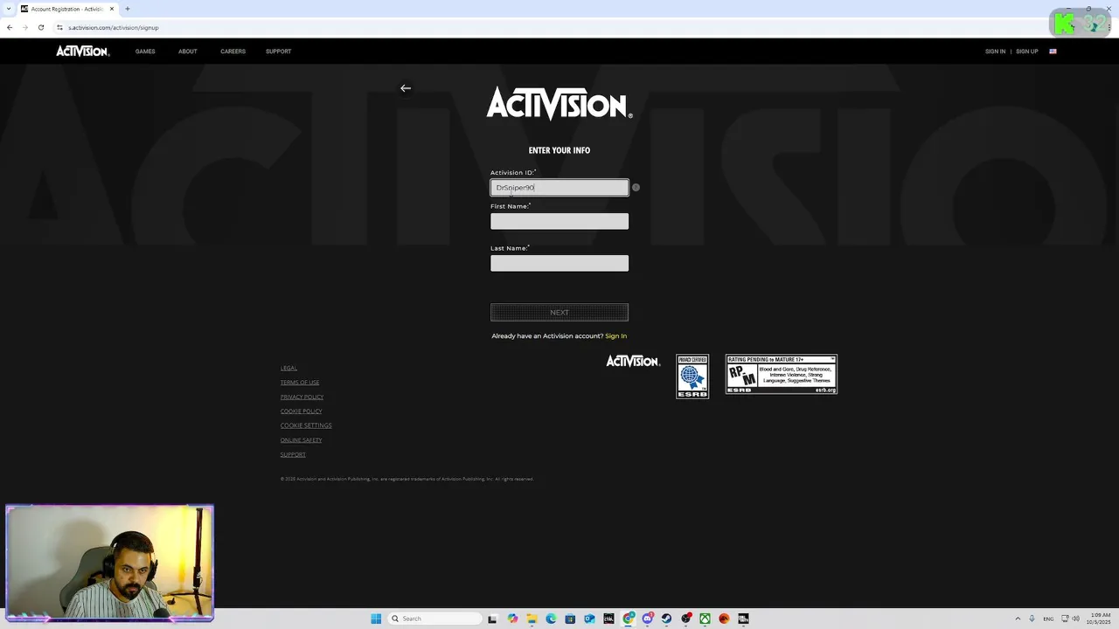
Task: Open the SUPPORT menu item
Action: point(279,52)
